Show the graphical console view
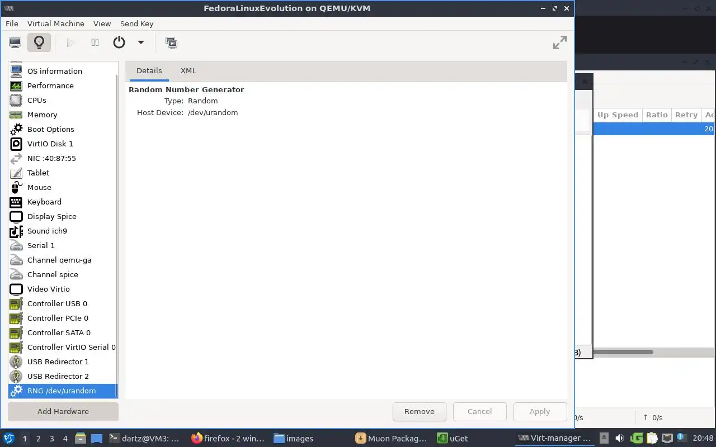The width and height of the screenshot is (716, 447). click(15, 42)
